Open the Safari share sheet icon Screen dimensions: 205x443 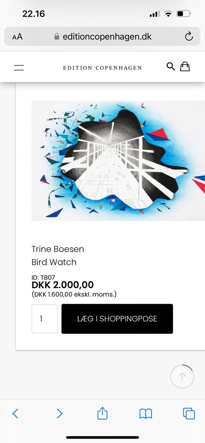[102, 414]
